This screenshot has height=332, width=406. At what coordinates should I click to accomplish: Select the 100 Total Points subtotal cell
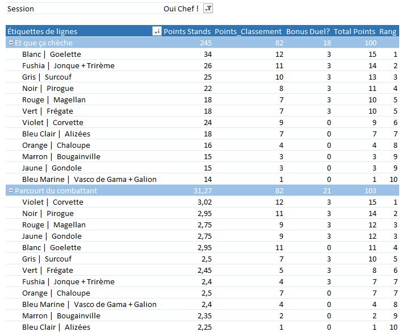[x=369, y=43]
